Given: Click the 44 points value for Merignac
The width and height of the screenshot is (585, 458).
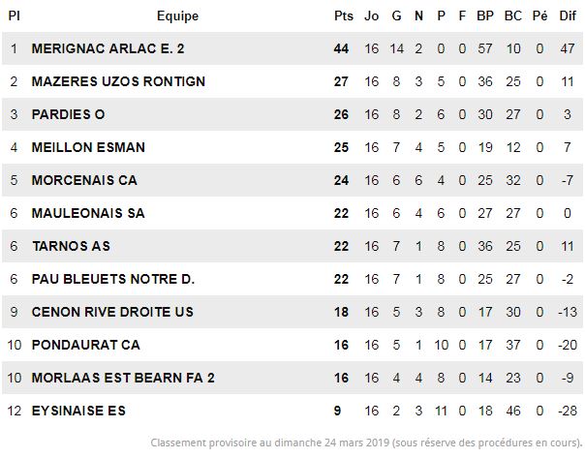Looking at the screenshot, I should [341, 48].
